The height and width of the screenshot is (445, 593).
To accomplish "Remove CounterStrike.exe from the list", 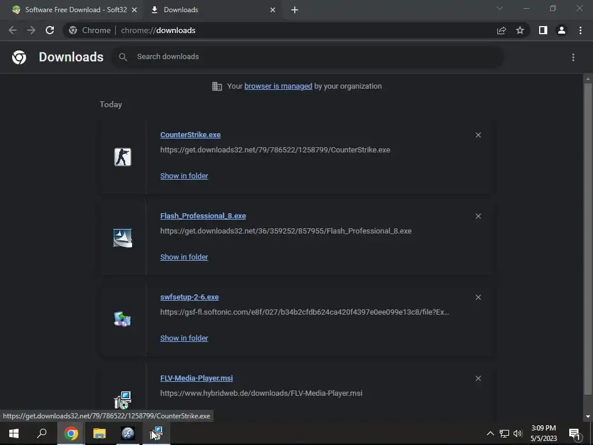I will (478, 135).
